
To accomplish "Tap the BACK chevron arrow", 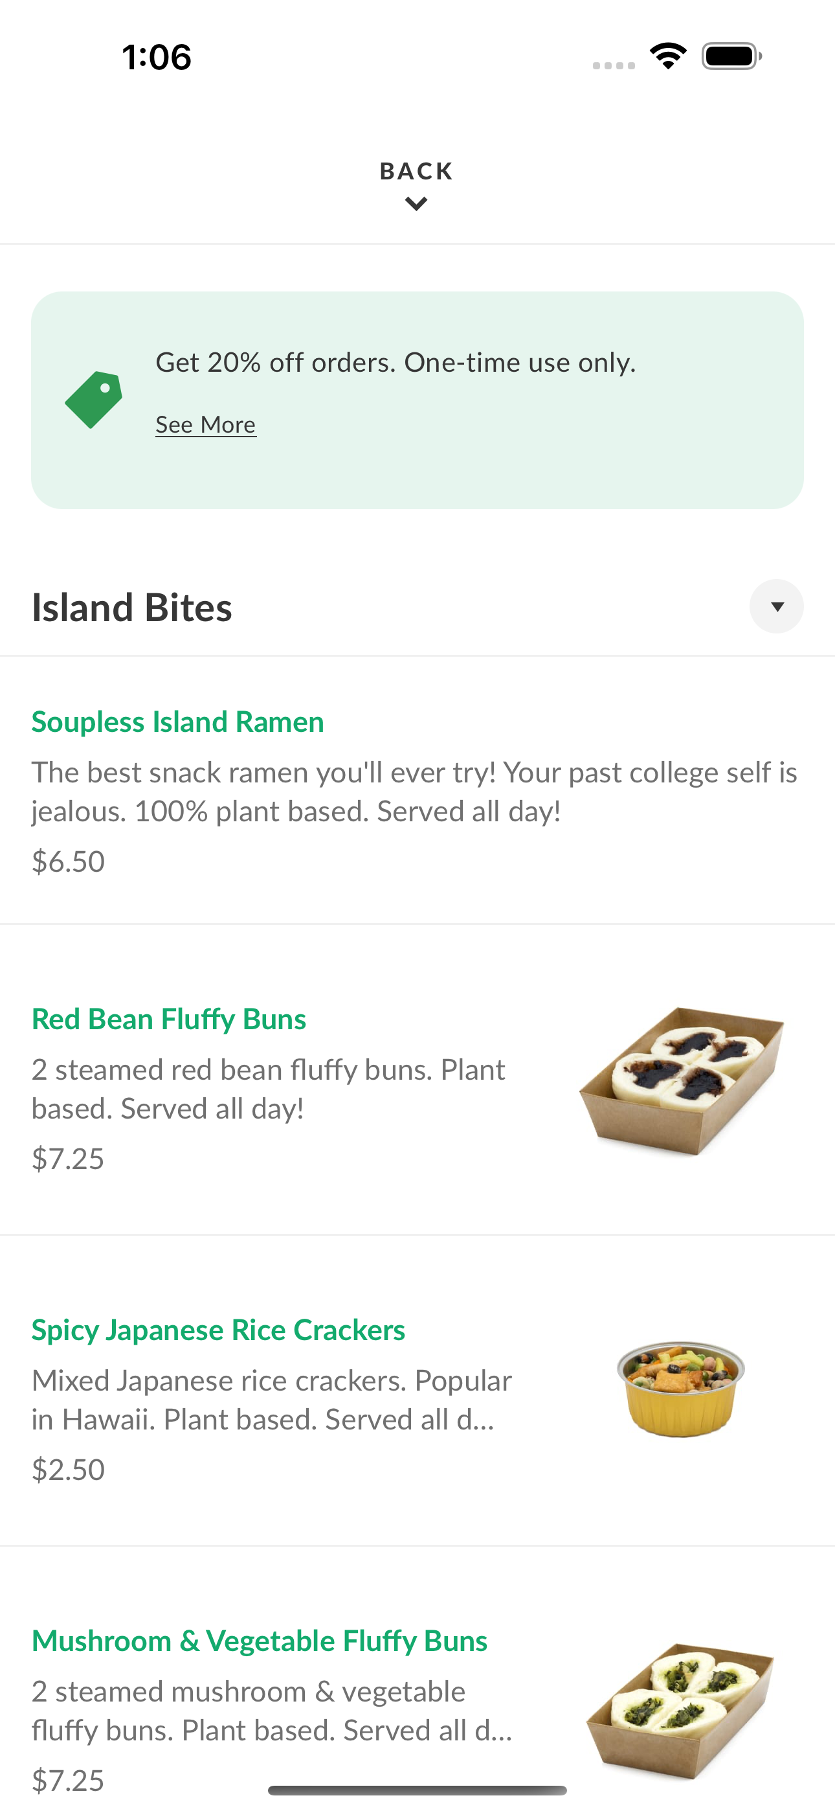I will pos(417,205).
